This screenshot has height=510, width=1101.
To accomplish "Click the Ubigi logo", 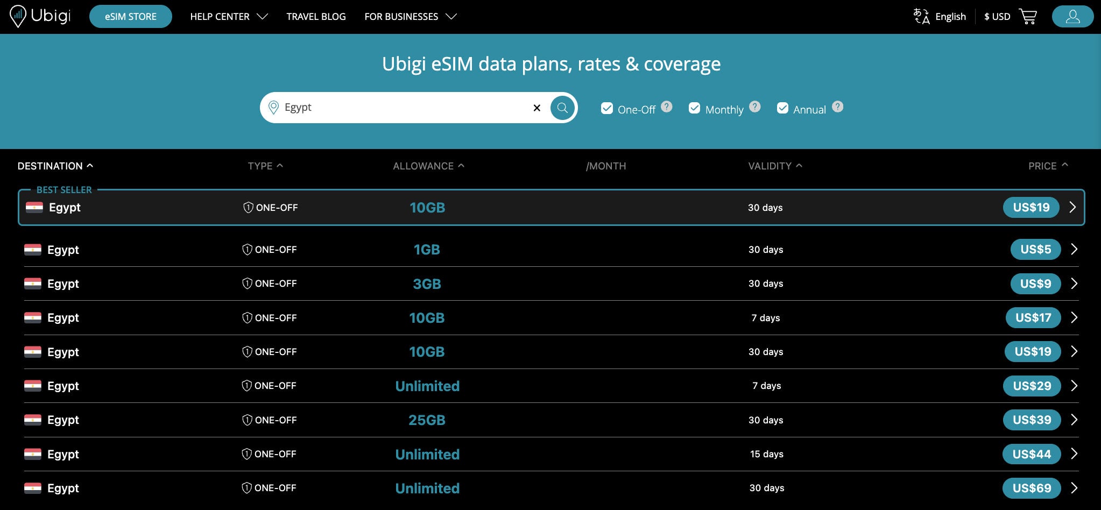I will (x=40, y=16).
